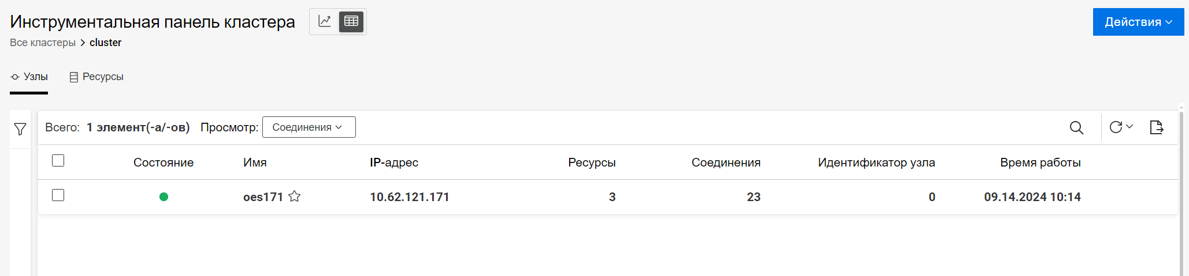Go to Все кластеры breadcrumb link
The height and width of the screenshot is (276, 1189).
[43, 43]
